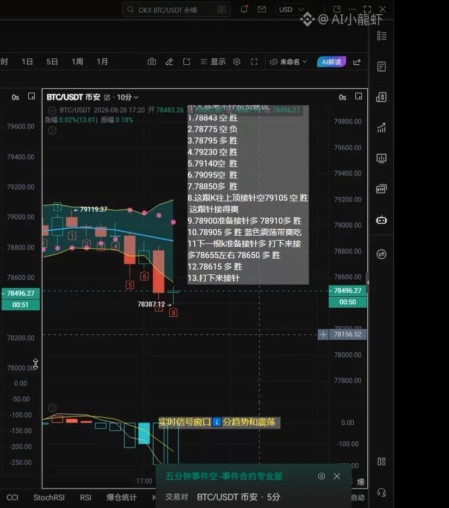Click the export chart icon in toolbar
The height and width of the screenshot is (508, 449).
coord(187,62)
